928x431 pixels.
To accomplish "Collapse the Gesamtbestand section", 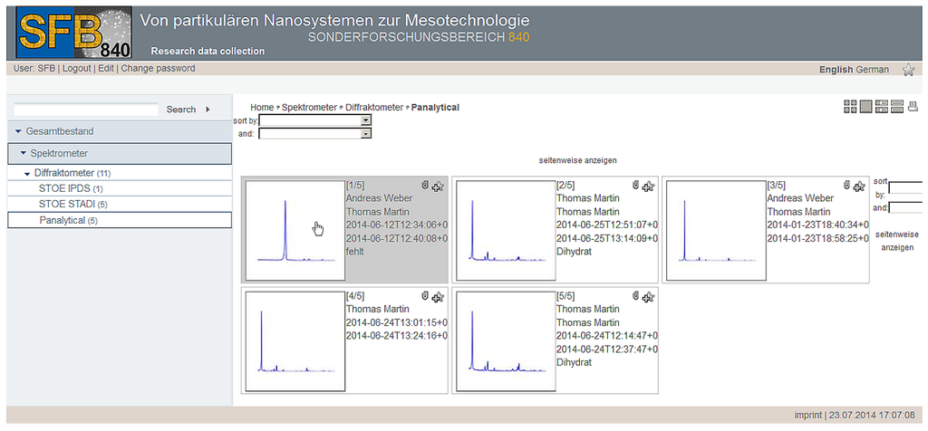I will (18, 131).
